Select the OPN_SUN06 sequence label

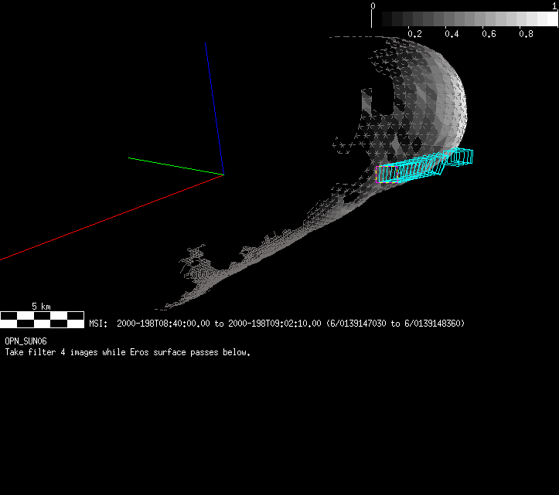click(26, 341)
